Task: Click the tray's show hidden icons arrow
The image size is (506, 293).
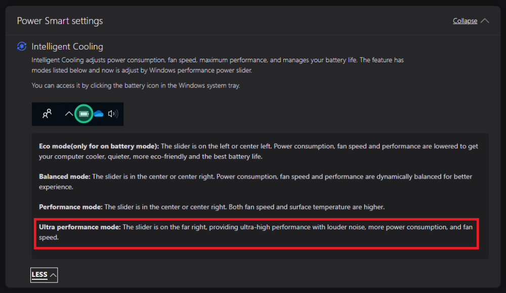Action: 69,114
